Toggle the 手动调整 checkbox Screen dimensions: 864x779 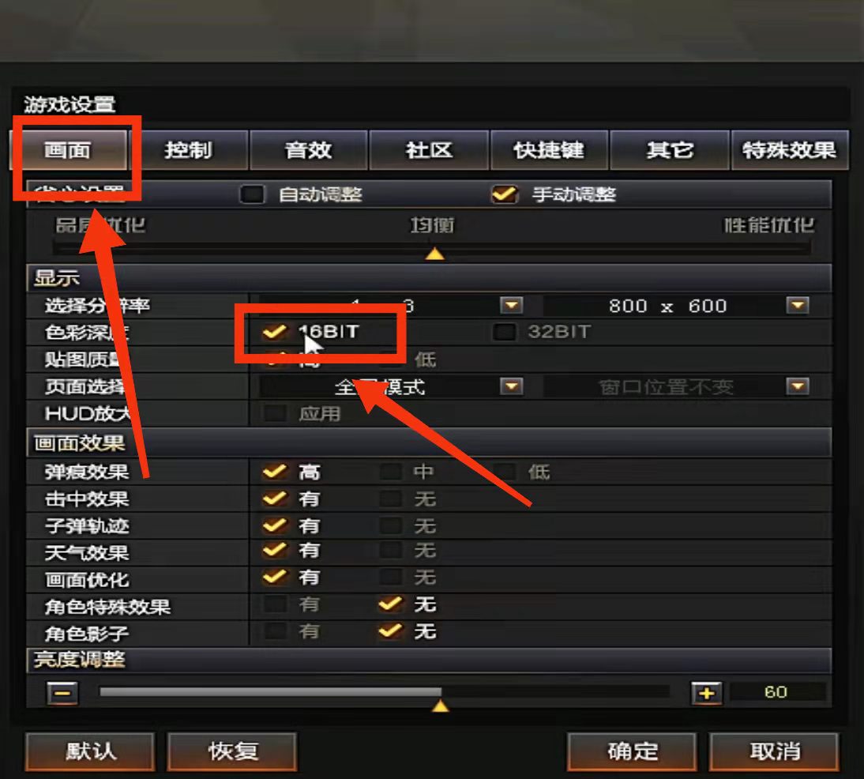(x=505, y=194)
